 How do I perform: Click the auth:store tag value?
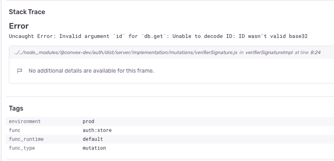[97, 130]
